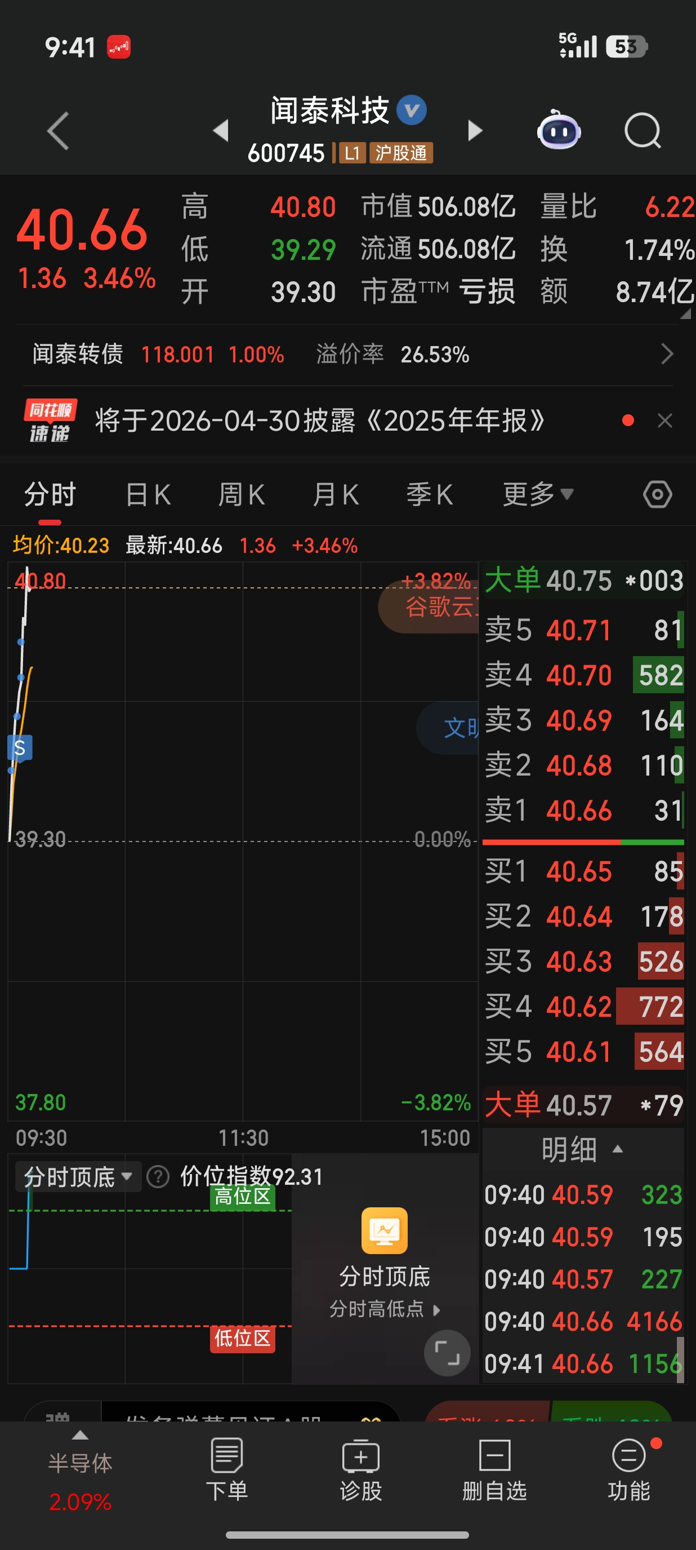Image resolution: width=696 pixels, height=1550 pixels.
Task: Go back with the left arrow
Action: coord(59,131)
